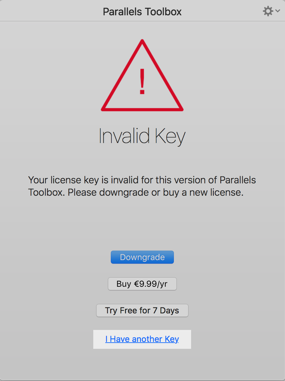This screenshot has height=381, width=285.
Task: Click the Buy €9.99/yr button
Action: pos(142,284)
